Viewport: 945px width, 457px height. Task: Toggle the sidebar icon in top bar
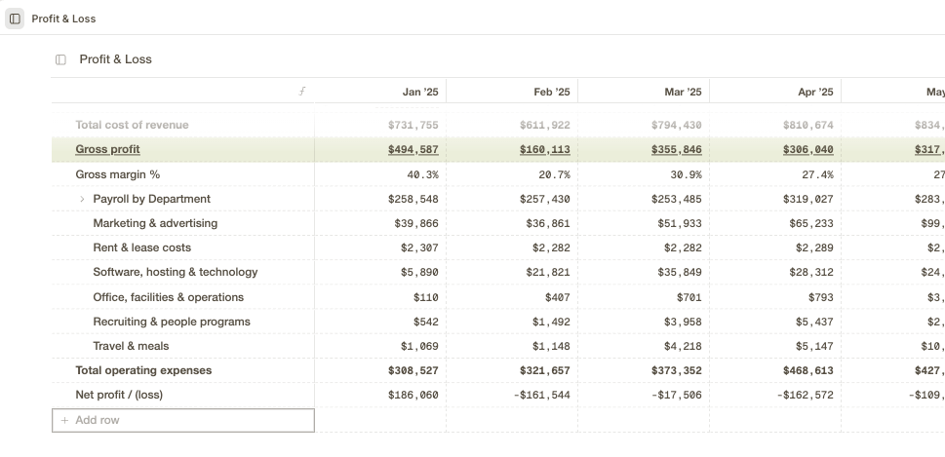pyautogui.click(x=15, y=19)
